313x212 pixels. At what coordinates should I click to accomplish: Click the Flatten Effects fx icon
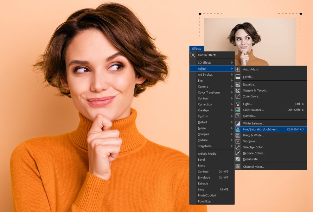coord(193,55)
